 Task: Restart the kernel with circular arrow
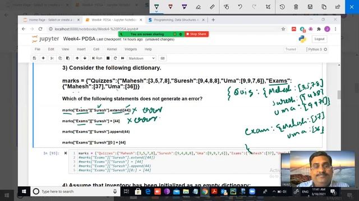click(x=115, y=58)
